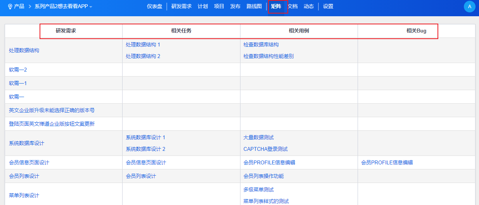The image size is (479, 205).
Task: Open the 会员PROFILE信息编辑 test case
Action: pos(269,162)
